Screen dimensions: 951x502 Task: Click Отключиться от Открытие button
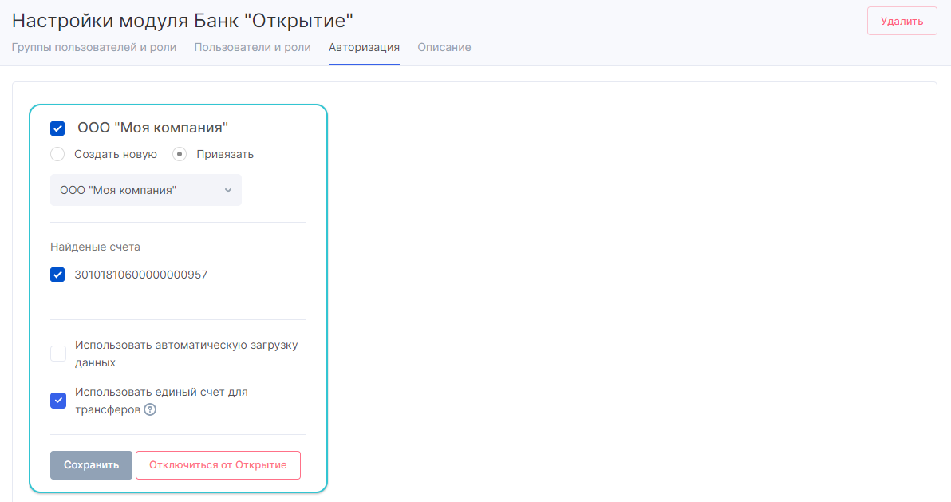[218, 465]
